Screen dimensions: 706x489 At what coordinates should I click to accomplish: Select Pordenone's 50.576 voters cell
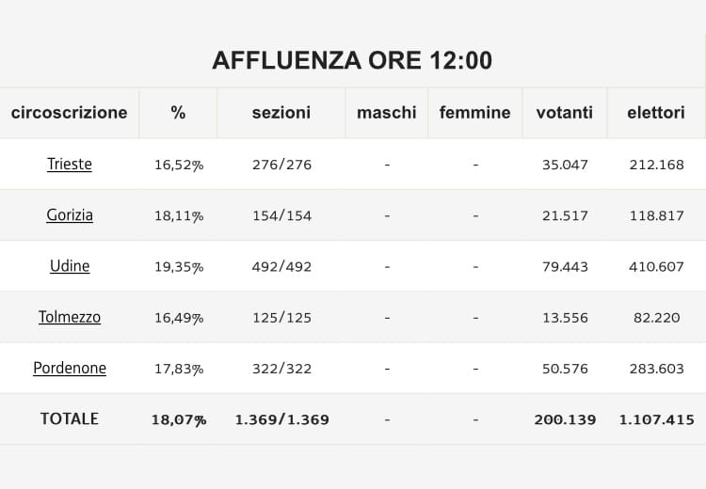pos(565,369)
